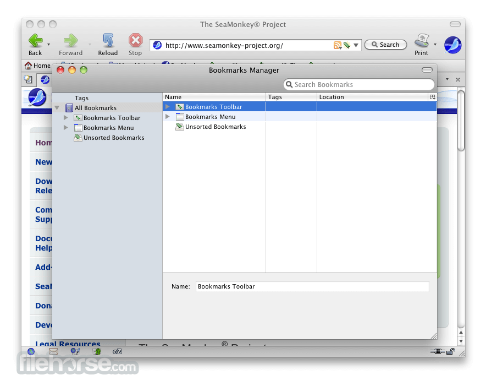Click the RSS feed icon in URL bar
497x391 pixels.
338,45
